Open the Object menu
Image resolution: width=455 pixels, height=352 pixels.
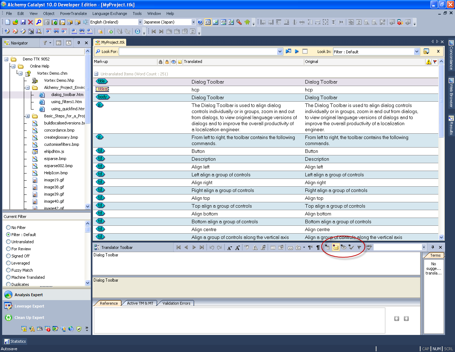click(49, 14)
